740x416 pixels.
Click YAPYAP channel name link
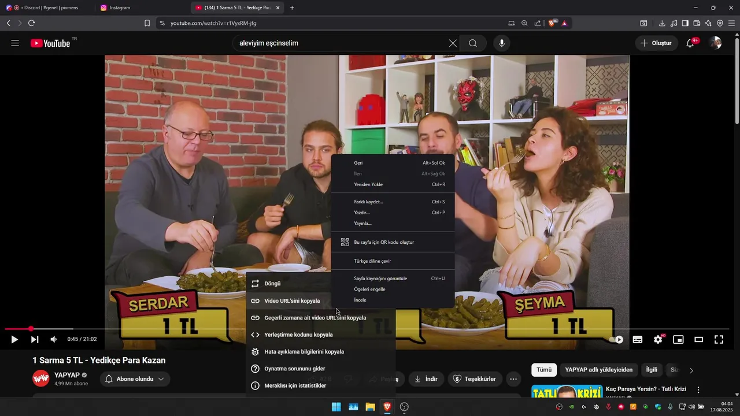(67, 375)
